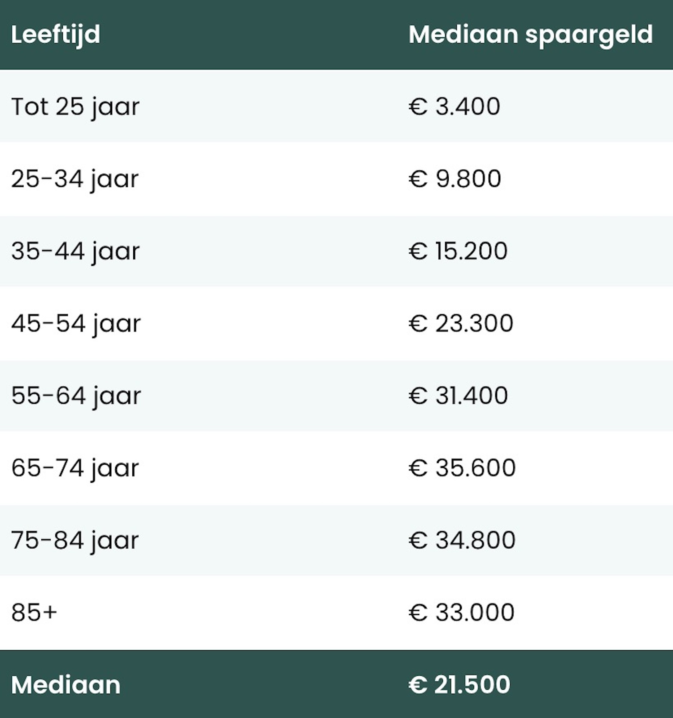The width and height of the screenshot is (673, 718).
Task: Select the 85+ row label
Action: 34,612
